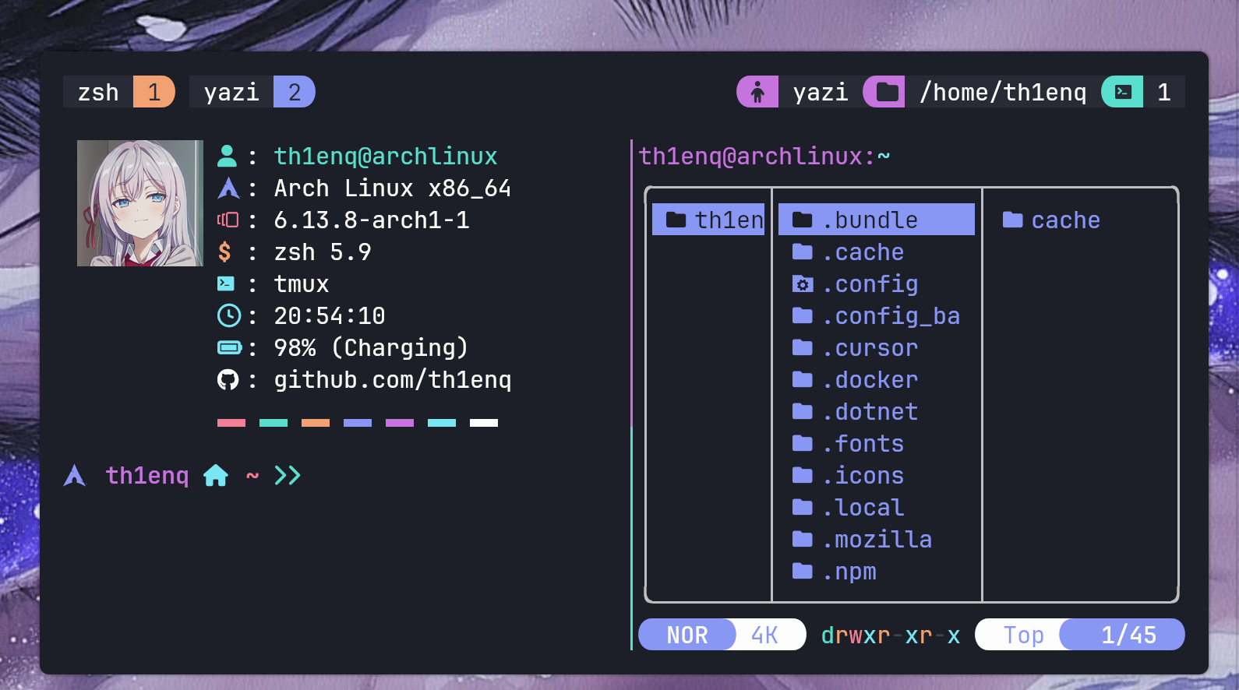The width and height of the screenshot is (1239, 690).
Task: Click the red color swatch in palette
Action: click(231, 423)
